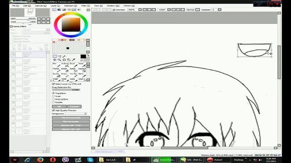Choose the Rotate radio option
This screenshot has height=163, width=291.
click(54, 102)
